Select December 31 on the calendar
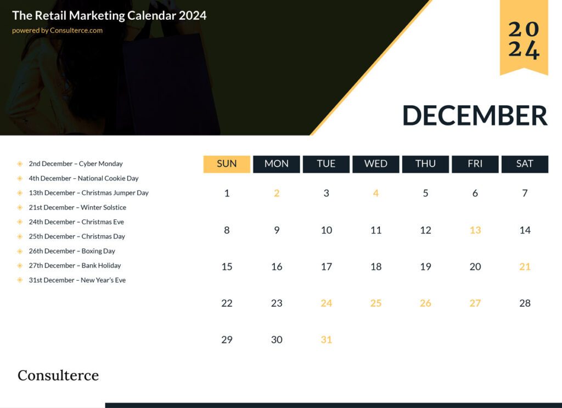This screenshot has width=562, height=408. 326,339
